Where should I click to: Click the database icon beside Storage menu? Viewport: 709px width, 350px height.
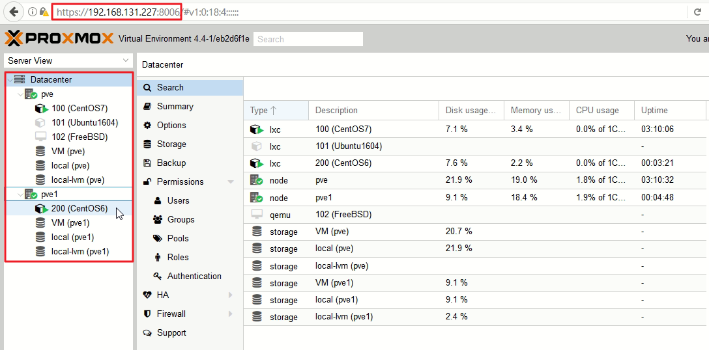[x=147, y=144]
